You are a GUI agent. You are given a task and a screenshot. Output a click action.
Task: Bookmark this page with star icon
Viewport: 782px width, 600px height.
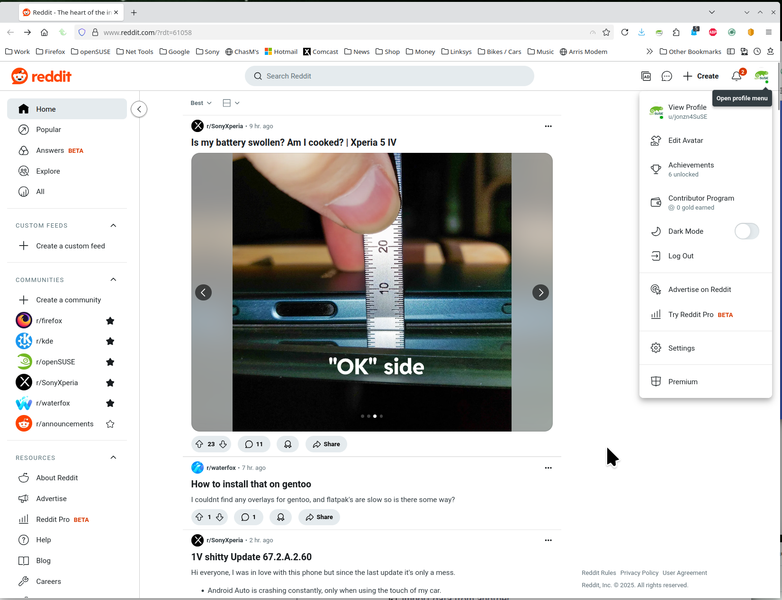click(x=606, y=32)
